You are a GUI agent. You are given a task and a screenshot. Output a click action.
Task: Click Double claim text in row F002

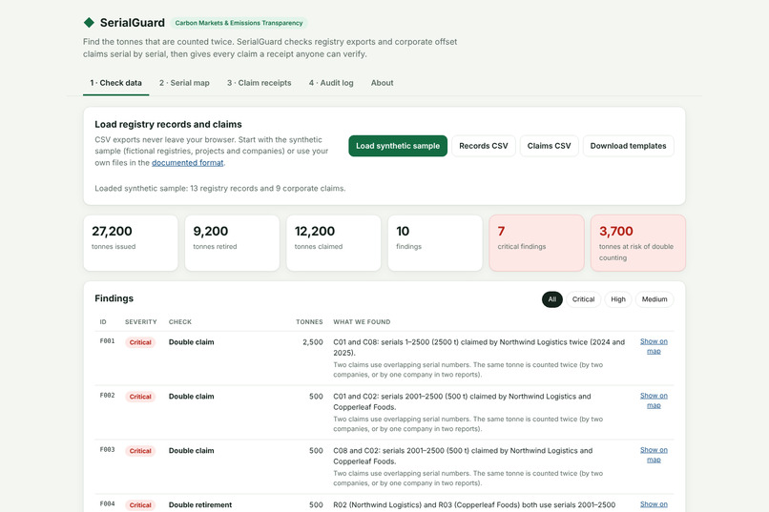pos(191,397)
